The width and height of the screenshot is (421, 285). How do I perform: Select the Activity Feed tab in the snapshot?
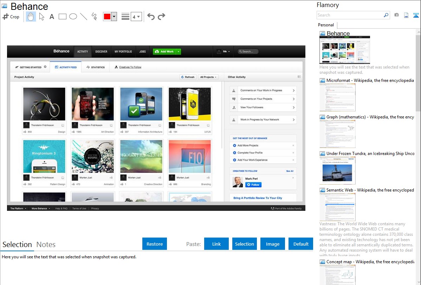point(66,67)
